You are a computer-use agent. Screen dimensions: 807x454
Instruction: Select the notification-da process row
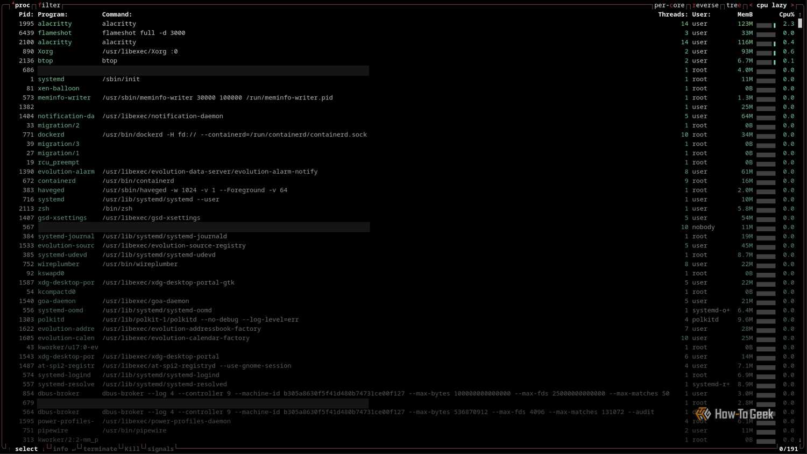tap(406, 116)
